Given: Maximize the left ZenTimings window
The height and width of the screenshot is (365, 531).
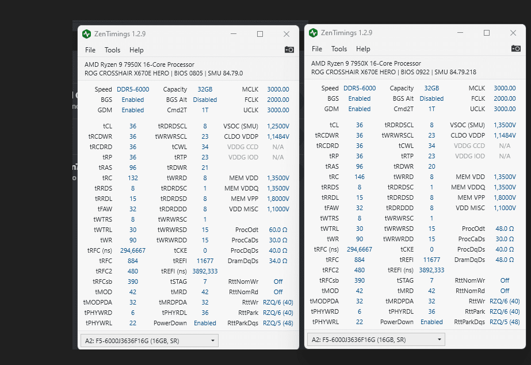Looking at the screenshot, I should (x=260, y=34).
